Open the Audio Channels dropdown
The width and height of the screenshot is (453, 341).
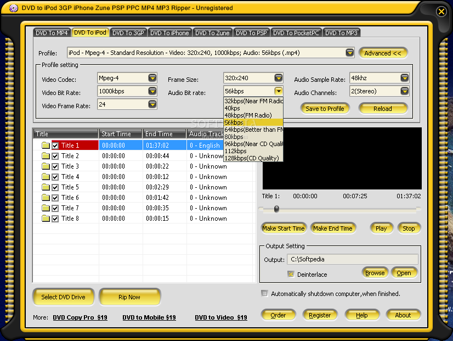click(x=405, y=91)
